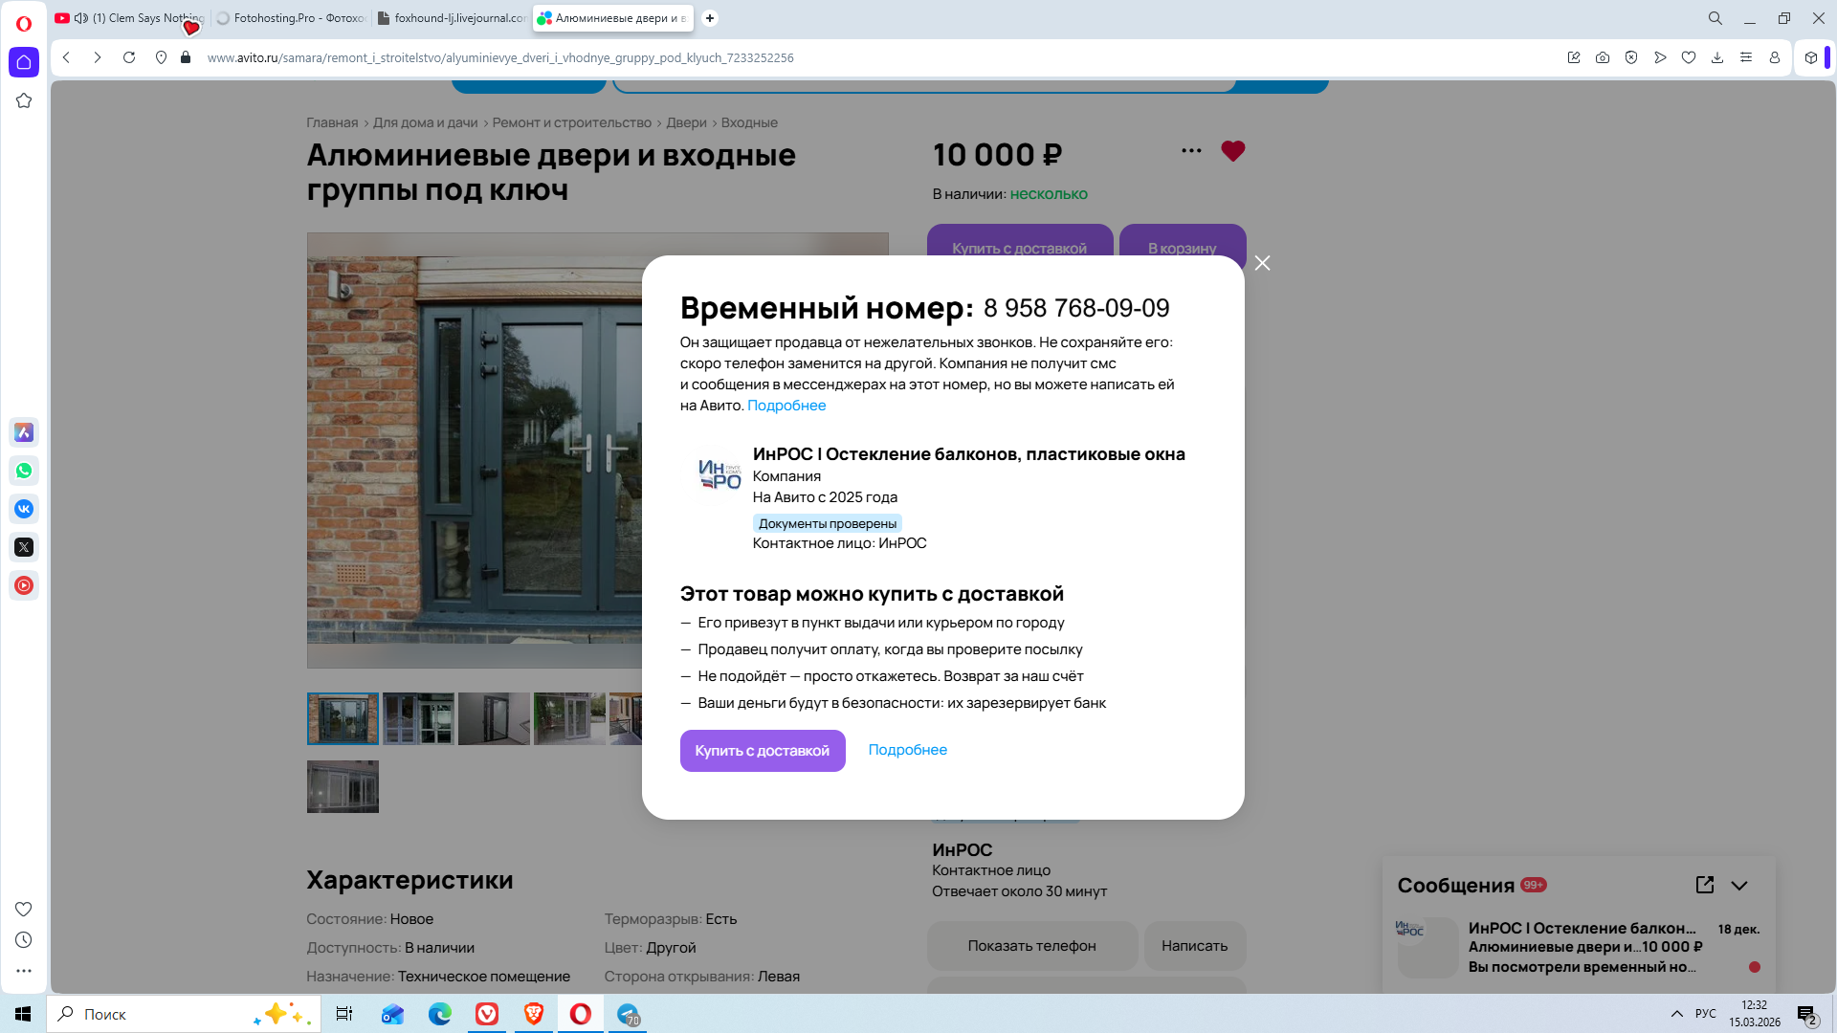Screen dimensions: 1837x1033
Task: Click the purple Купить с доставкой popup button
Action: click(x=762, y=751)
